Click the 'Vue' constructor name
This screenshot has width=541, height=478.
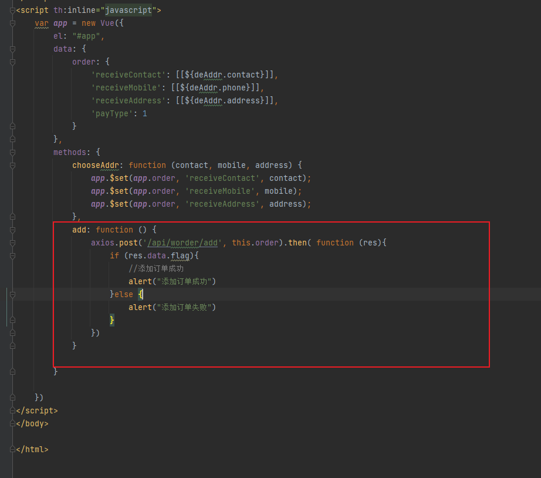107,23
